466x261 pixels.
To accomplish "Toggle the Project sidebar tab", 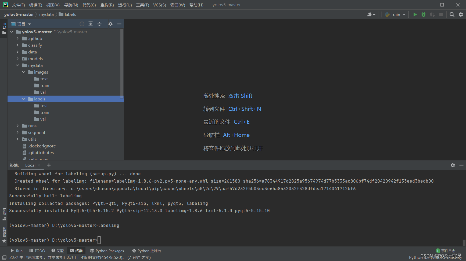I will 4,28.
